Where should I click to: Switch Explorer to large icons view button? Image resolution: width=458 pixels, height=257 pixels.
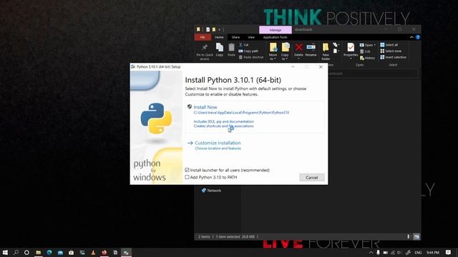[x=416, y=236]
